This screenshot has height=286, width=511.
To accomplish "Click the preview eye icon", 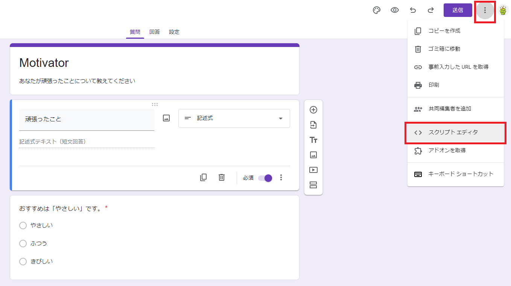I will 395,10.
